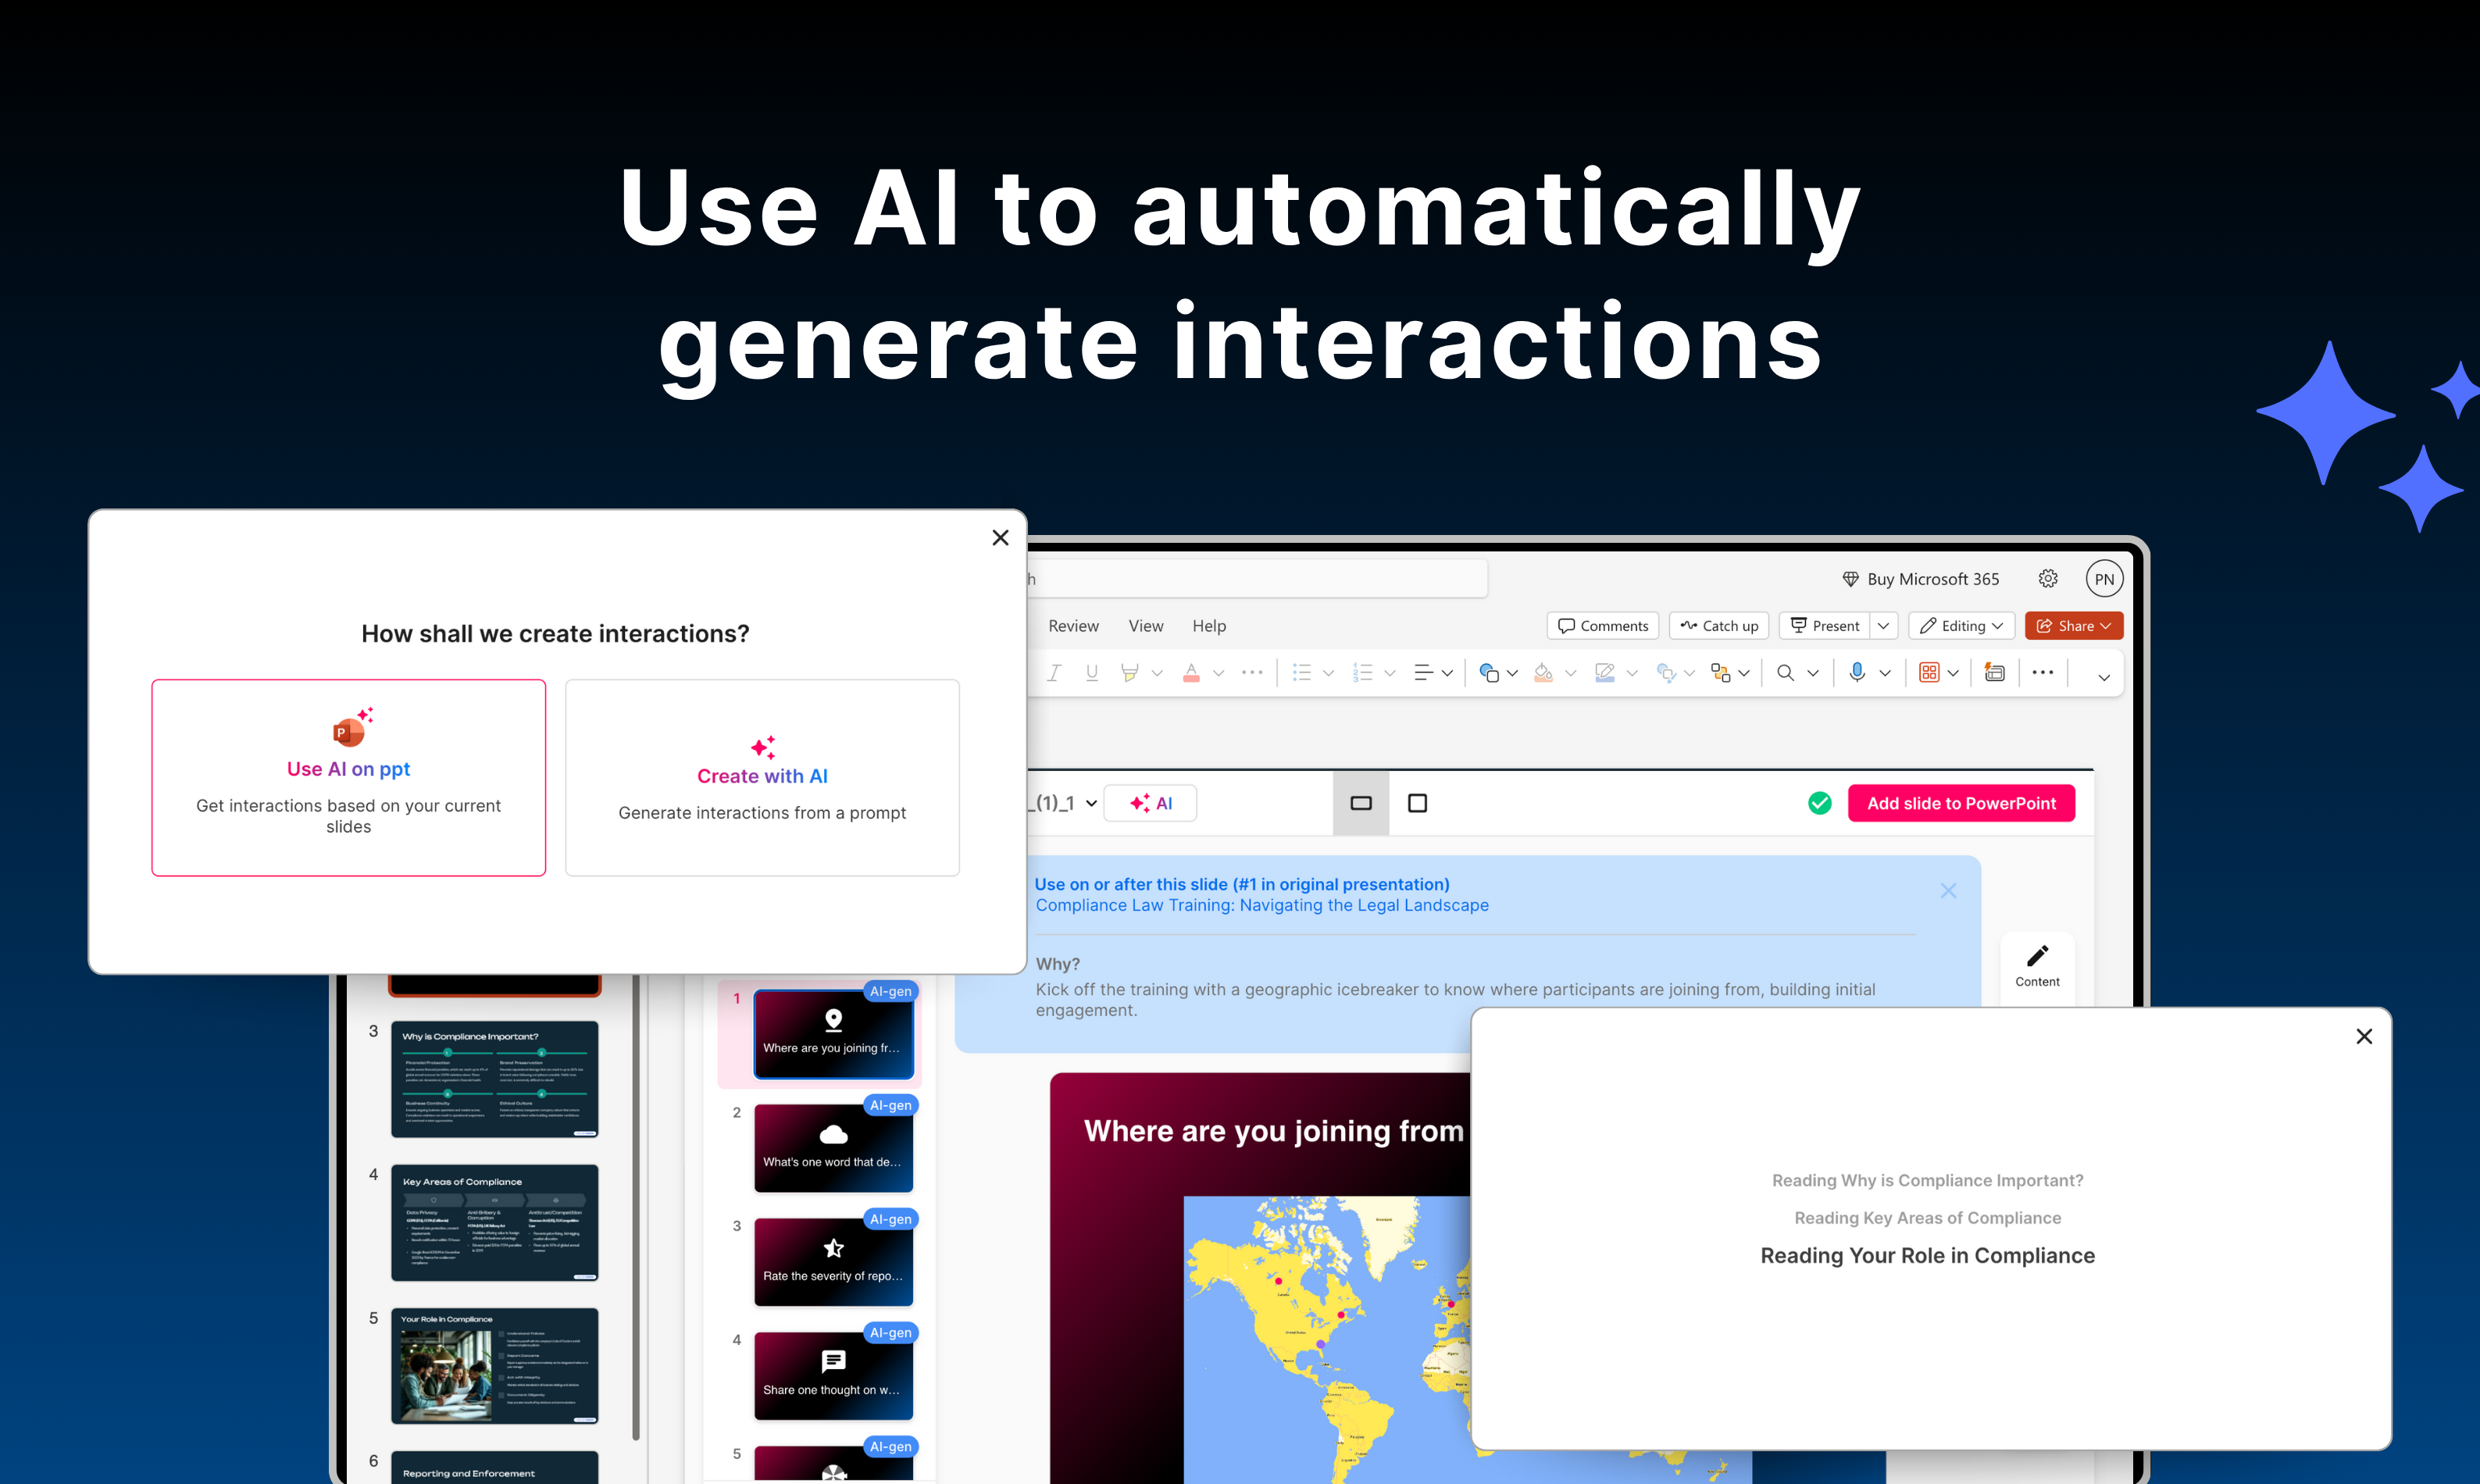Select the filled slide-view checkbox
The width and height of the screenshot is (2480, 1484).
(x=1361, y=803)
